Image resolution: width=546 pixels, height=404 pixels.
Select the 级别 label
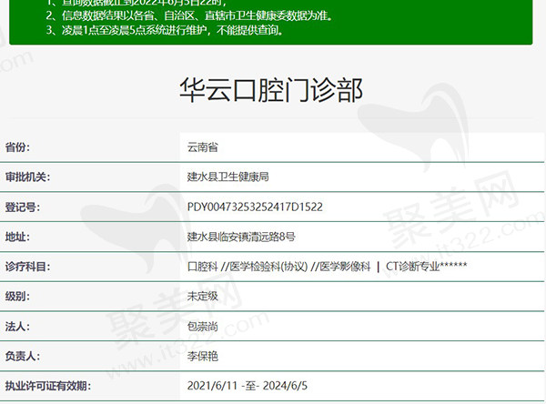coord(17,297)
